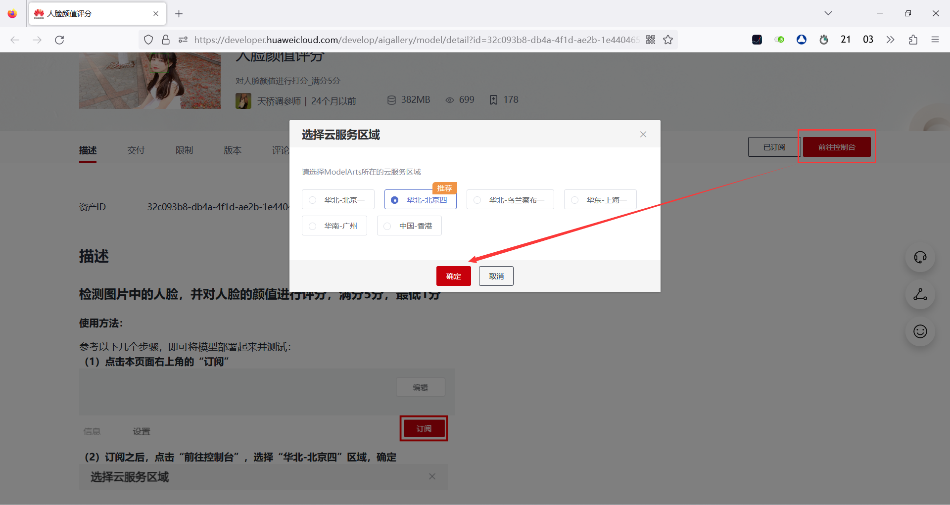This screenshot has width=950, height=505.
Task: Switch to the 版本 tab
Action: point(233,150)
